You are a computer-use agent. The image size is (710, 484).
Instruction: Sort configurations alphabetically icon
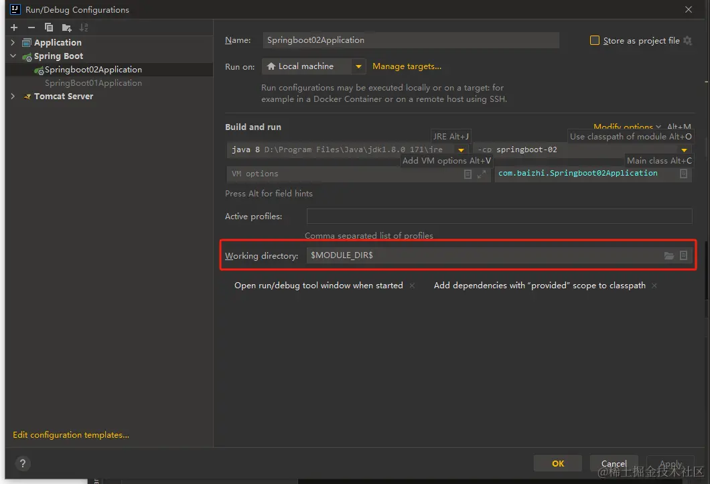(x=84, y=27)
